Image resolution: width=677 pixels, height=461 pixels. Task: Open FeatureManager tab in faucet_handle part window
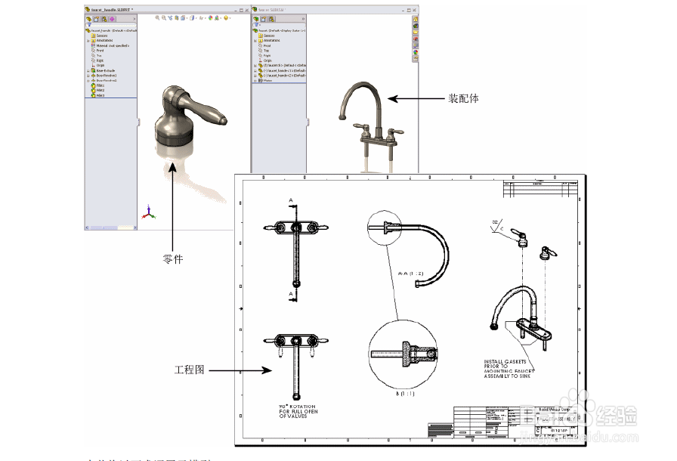pyautogui.click(x=88, y=19)
